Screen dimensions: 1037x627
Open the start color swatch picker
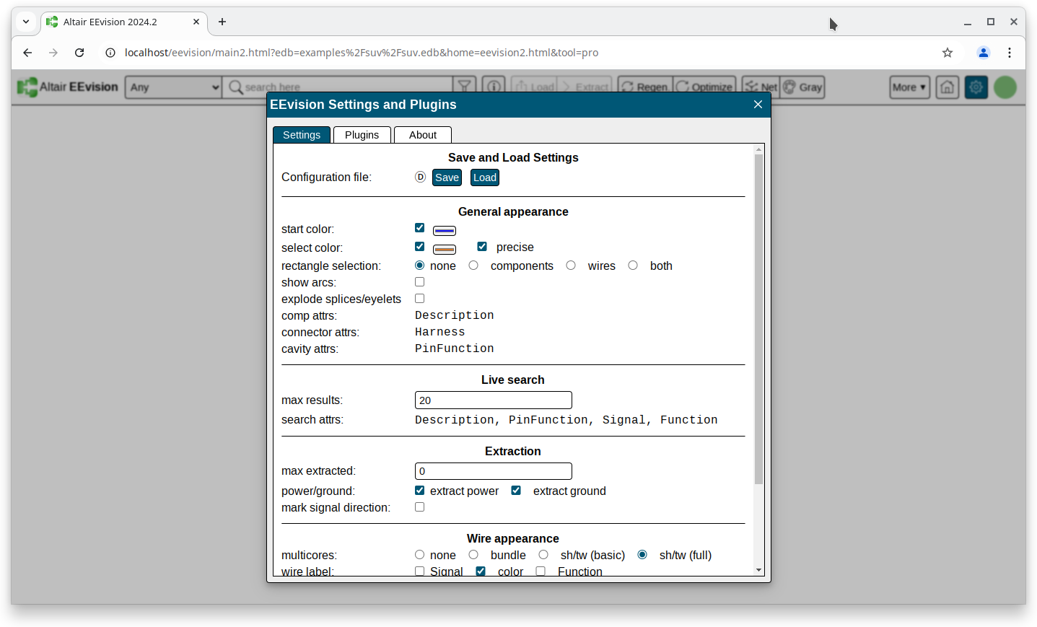[x=445, y=231]
